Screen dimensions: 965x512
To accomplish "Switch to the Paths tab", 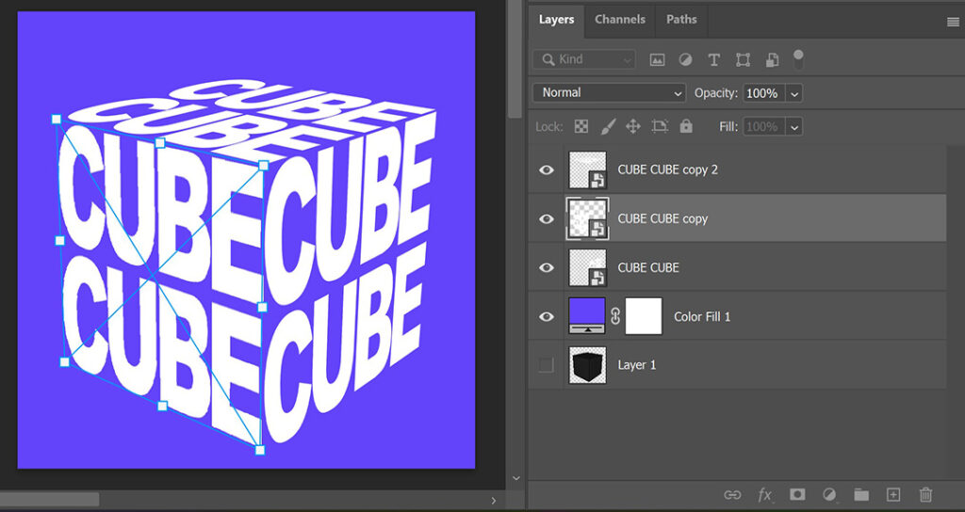I will point(682,19).
